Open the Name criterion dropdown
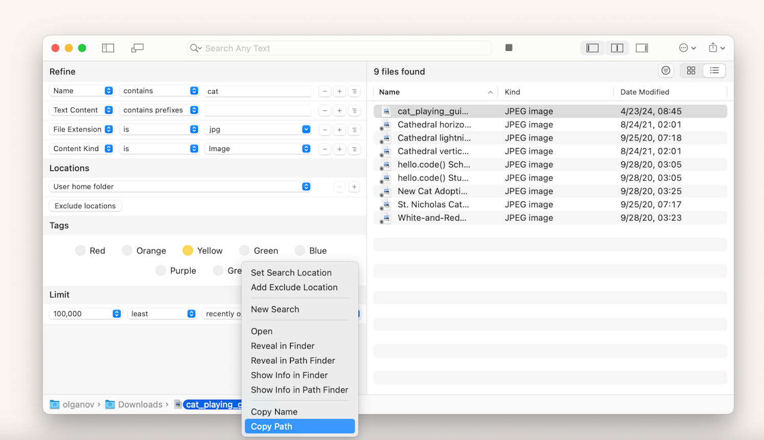764x440 pixels. pos(81,90)
